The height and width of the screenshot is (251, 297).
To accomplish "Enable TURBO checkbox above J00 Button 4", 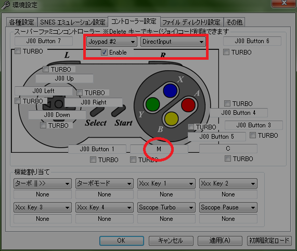I will click(227, 103).
